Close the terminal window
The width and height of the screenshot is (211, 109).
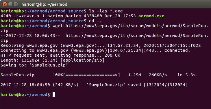[5, 4]
